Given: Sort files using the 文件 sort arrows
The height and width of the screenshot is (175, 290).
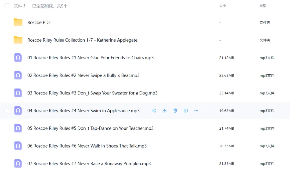Looking at the screenshot, I should point(24,6).
